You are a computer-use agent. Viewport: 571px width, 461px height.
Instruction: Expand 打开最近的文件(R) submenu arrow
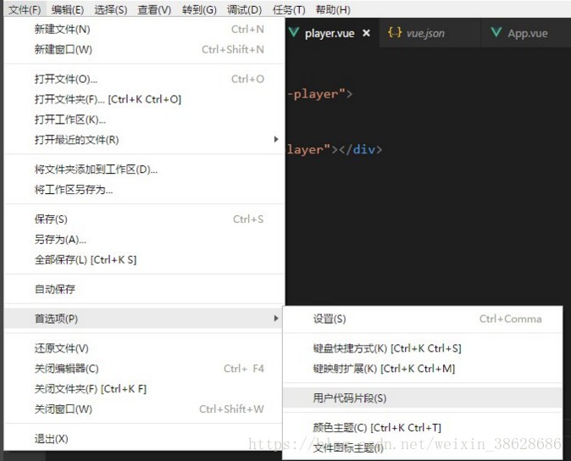pos(276,139)
